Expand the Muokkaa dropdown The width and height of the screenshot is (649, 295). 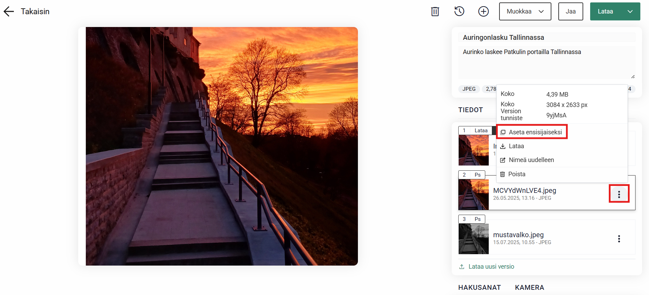coord(525,11)
